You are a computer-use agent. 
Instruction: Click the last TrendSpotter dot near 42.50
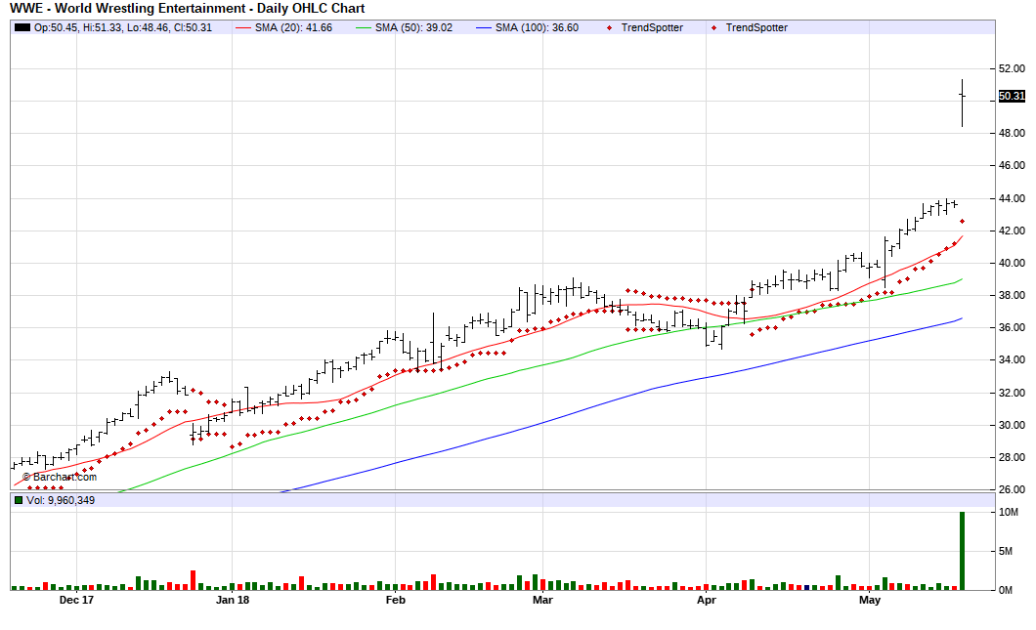coord(962,221)
